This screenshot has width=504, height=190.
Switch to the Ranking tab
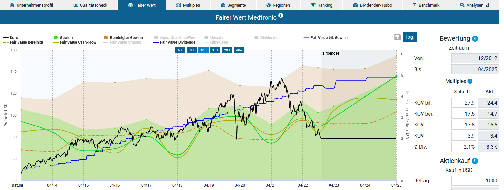tap(321, 5)
